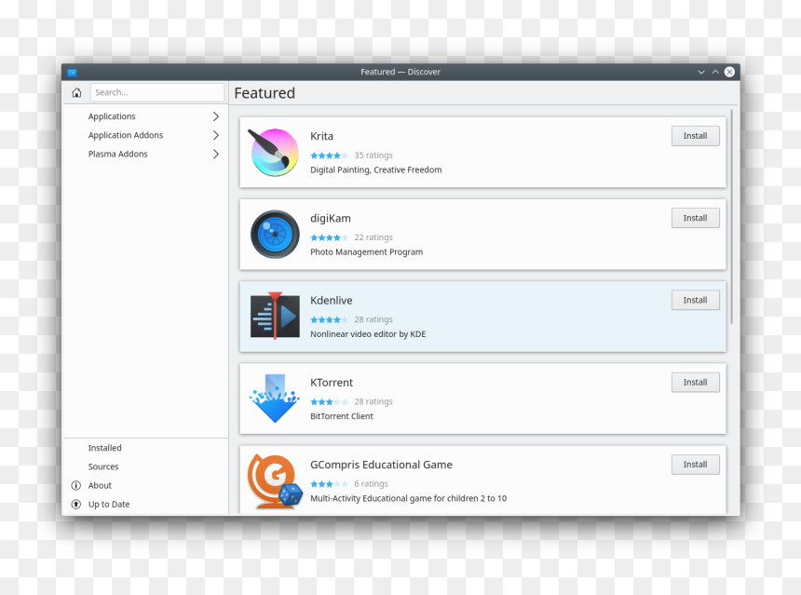This screenshot has width=801, height=595.
Task: Click 'BitTorrent Client' description
Action: coord(342,417)
